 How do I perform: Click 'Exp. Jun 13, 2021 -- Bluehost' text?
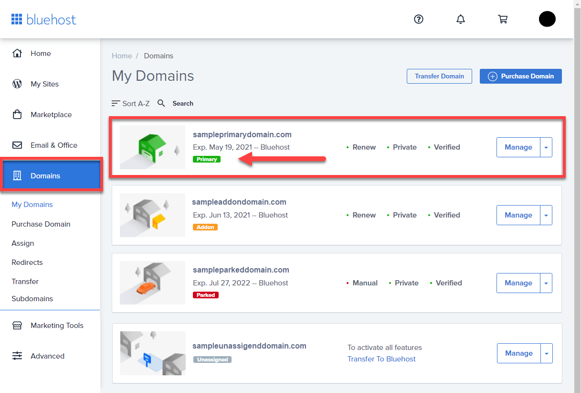pos(241,215)
